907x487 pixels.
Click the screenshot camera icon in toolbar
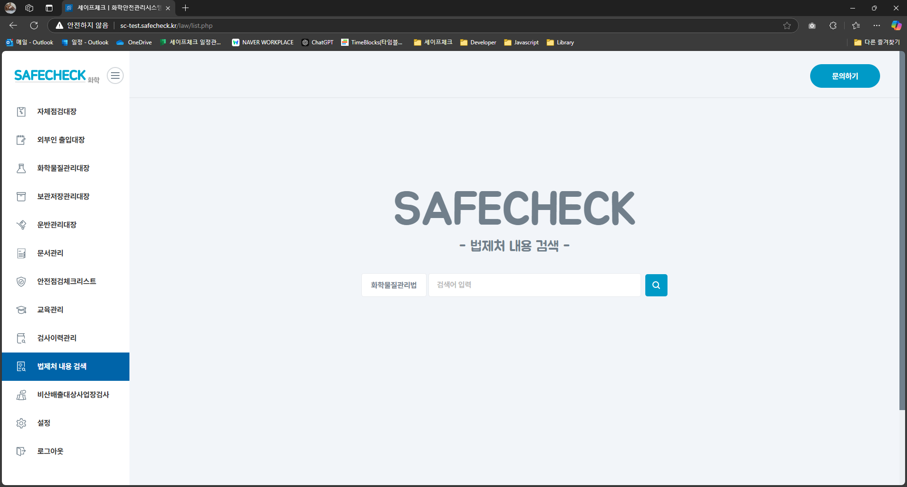(812, 25)
